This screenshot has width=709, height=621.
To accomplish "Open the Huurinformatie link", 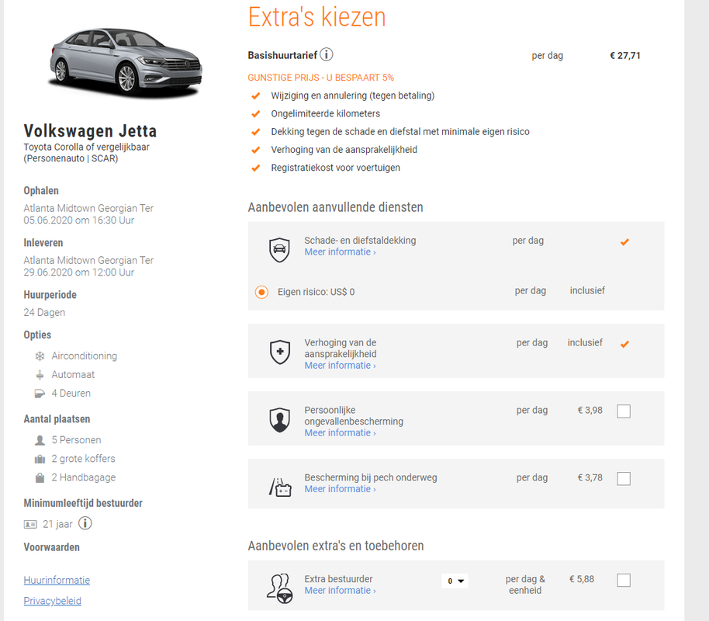I will point(57,581).
